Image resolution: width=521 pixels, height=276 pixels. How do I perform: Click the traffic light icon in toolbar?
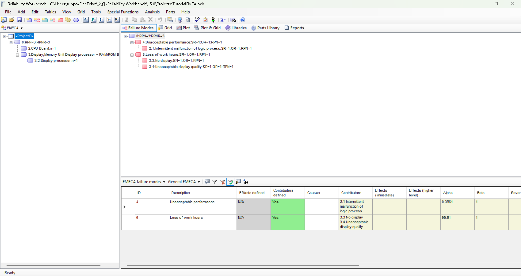tap(213, 20)
